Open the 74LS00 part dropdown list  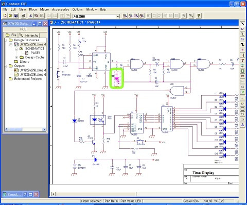118,16
